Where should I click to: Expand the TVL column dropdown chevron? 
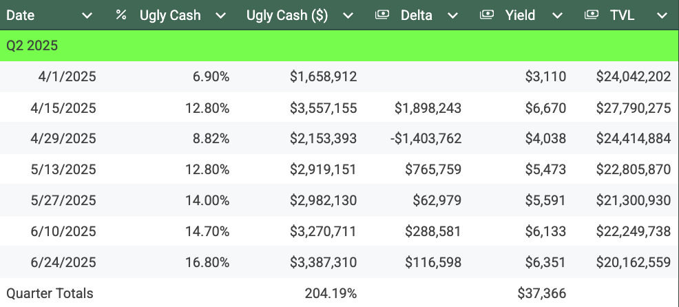[661, 15]
